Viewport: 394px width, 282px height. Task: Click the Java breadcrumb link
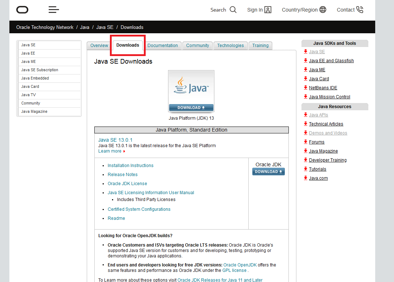point(85,27)
